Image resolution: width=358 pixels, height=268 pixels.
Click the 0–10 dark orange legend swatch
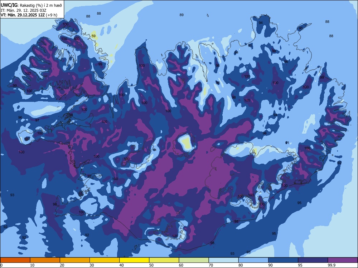click(15, 260)
